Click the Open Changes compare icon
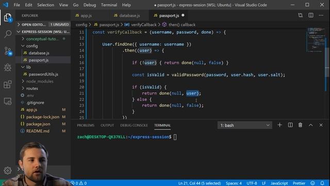330x186 pixels. click(x=300, y=16)
